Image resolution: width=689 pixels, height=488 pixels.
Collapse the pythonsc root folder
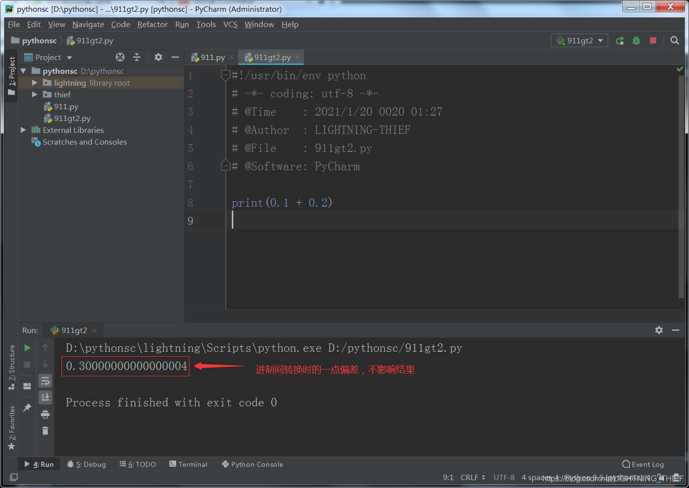(23, 71)
